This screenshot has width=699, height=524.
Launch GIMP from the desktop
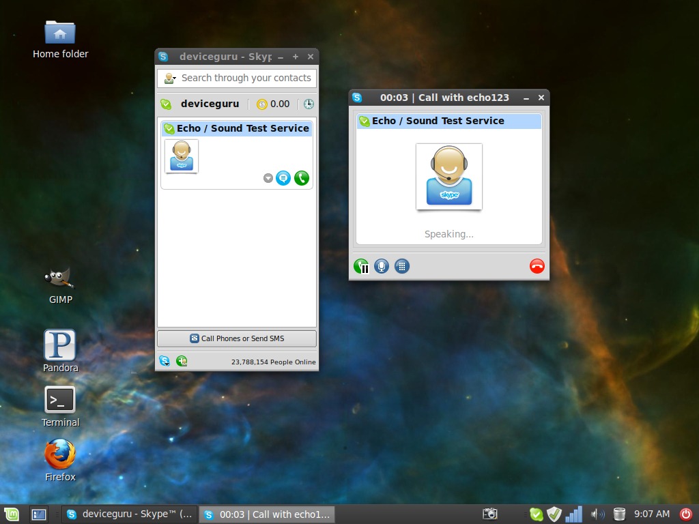pos(60,286)
